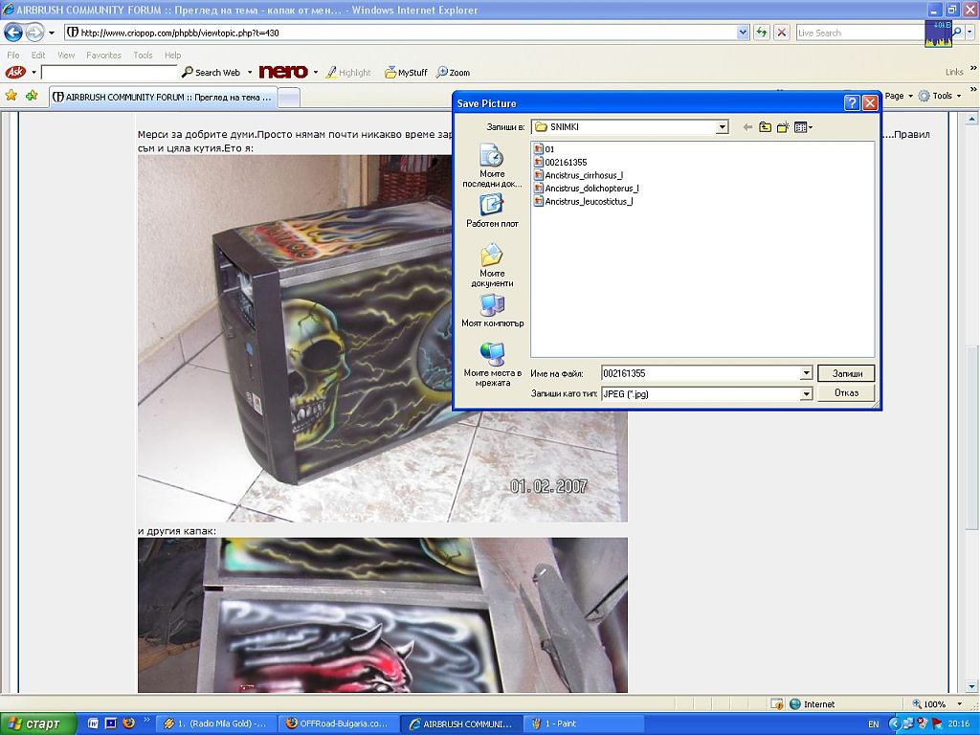This screenshot has height=735, width=980.
Task: Click the Live Search magnifier icon
Action: point(957,33)
